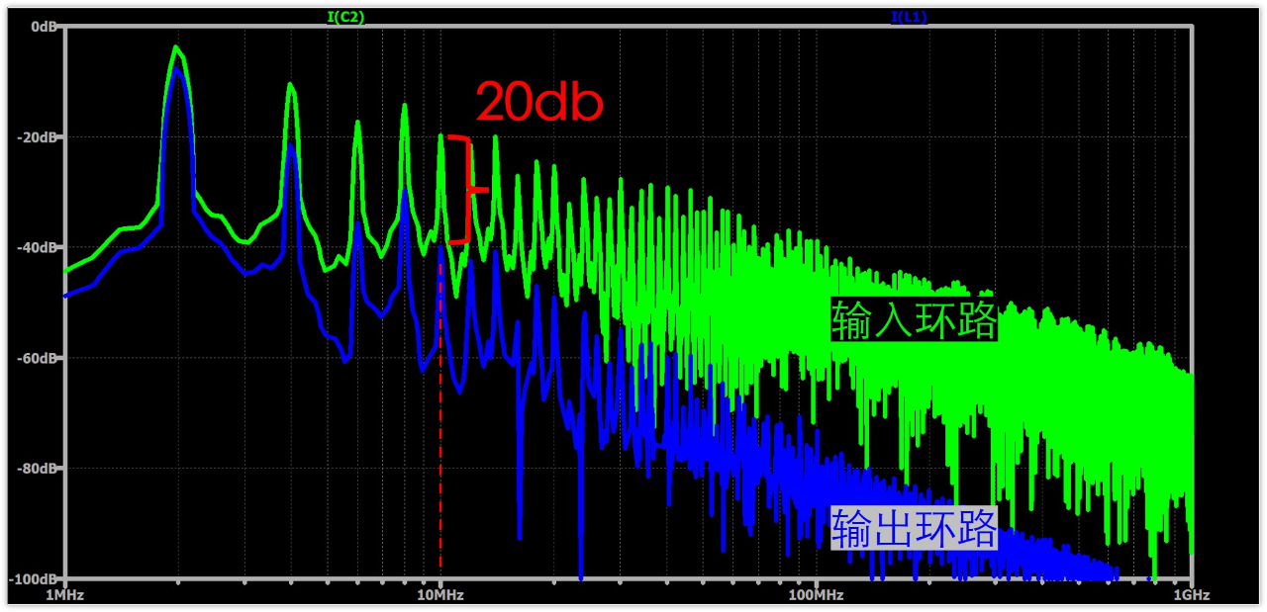Viewport: 1267px width, 612px height.
Task: Click the 0dB vertical axis label
Action: point(44,27)
